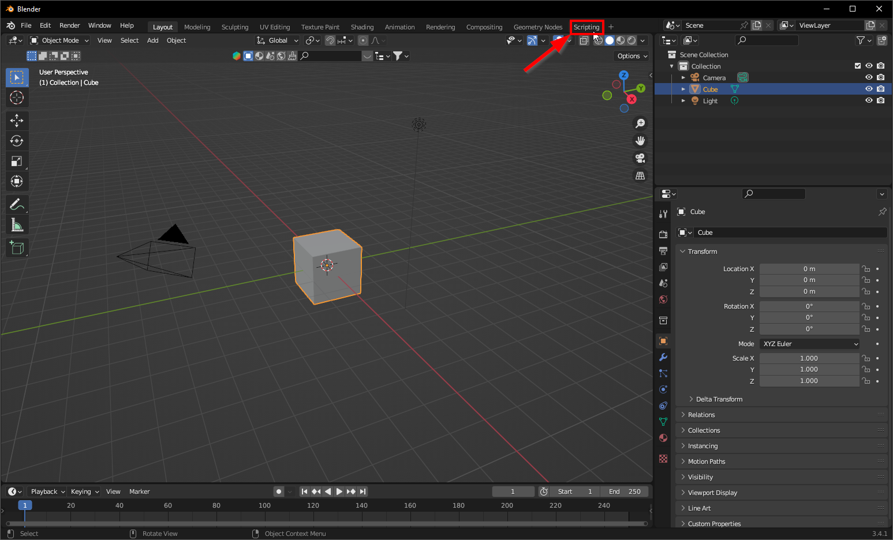The image size is (893, 540).
Task: Add a new workspace tab
Action: [x=611, y=27]
